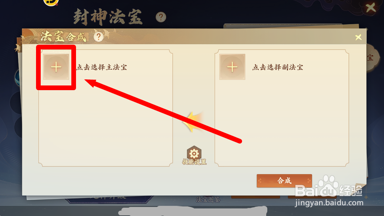Click the 法宝合成 dialog title
The image size is (384, 216).
63,37
